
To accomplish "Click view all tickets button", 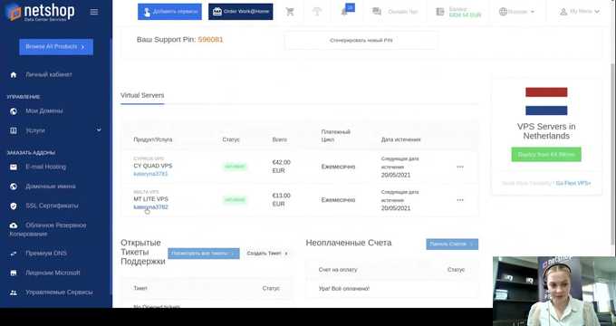I will (204, 254).
